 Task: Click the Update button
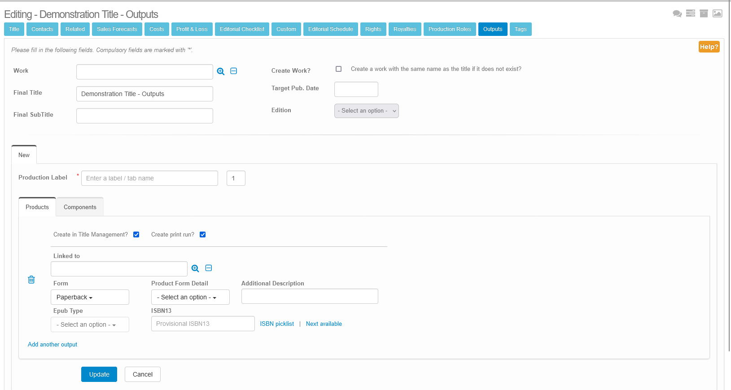click(x=99, y=374)
